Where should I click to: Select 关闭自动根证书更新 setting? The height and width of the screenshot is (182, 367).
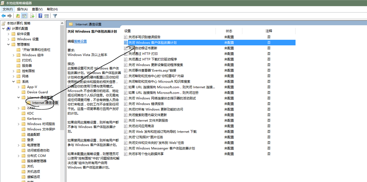[x=143, y=48]
